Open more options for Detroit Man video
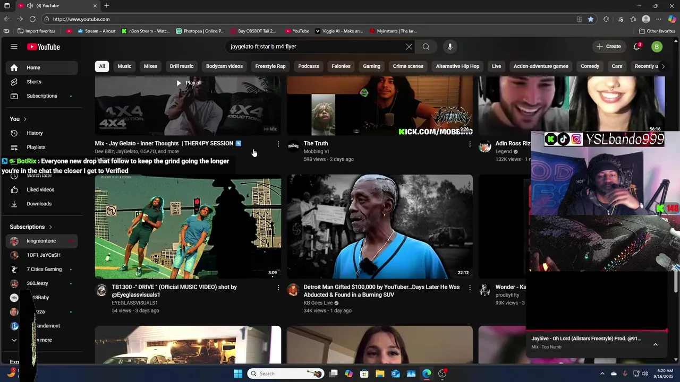 pyautogui.click(x=470, y=288)
